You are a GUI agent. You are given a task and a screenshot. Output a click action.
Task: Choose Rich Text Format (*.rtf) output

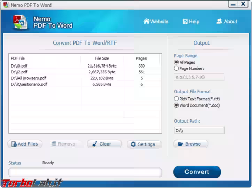[197, 99]
